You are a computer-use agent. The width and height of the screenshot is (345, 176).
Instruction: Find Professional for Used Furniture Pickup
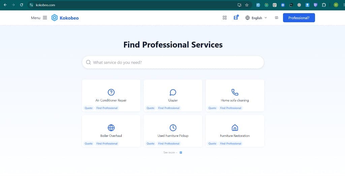[x=169, y=144]
